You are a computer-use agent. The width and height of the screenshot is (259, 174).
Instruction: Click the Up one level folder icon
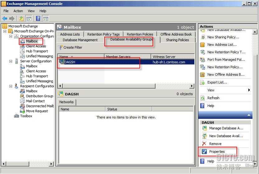coord(21,18)
